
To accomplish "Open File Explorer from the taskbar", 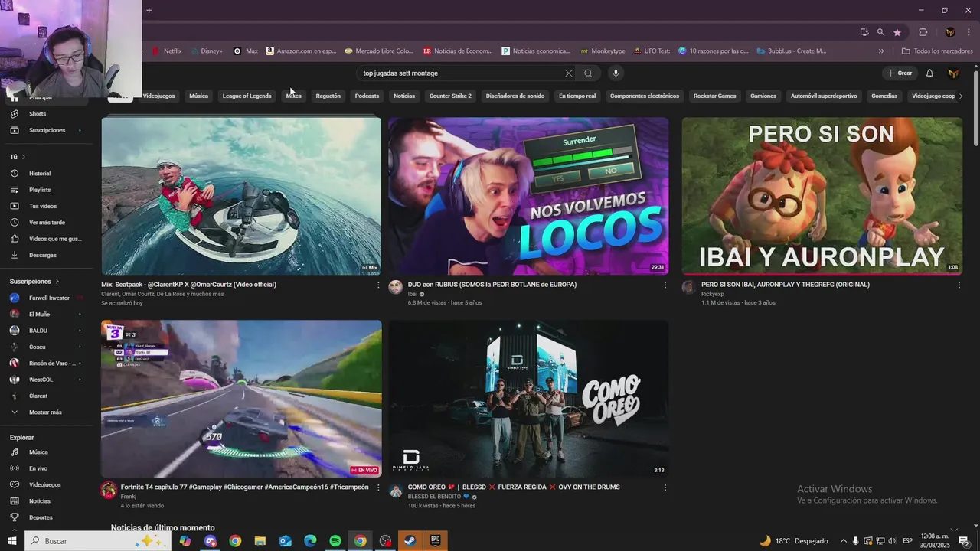I will [x=260, y=541].
